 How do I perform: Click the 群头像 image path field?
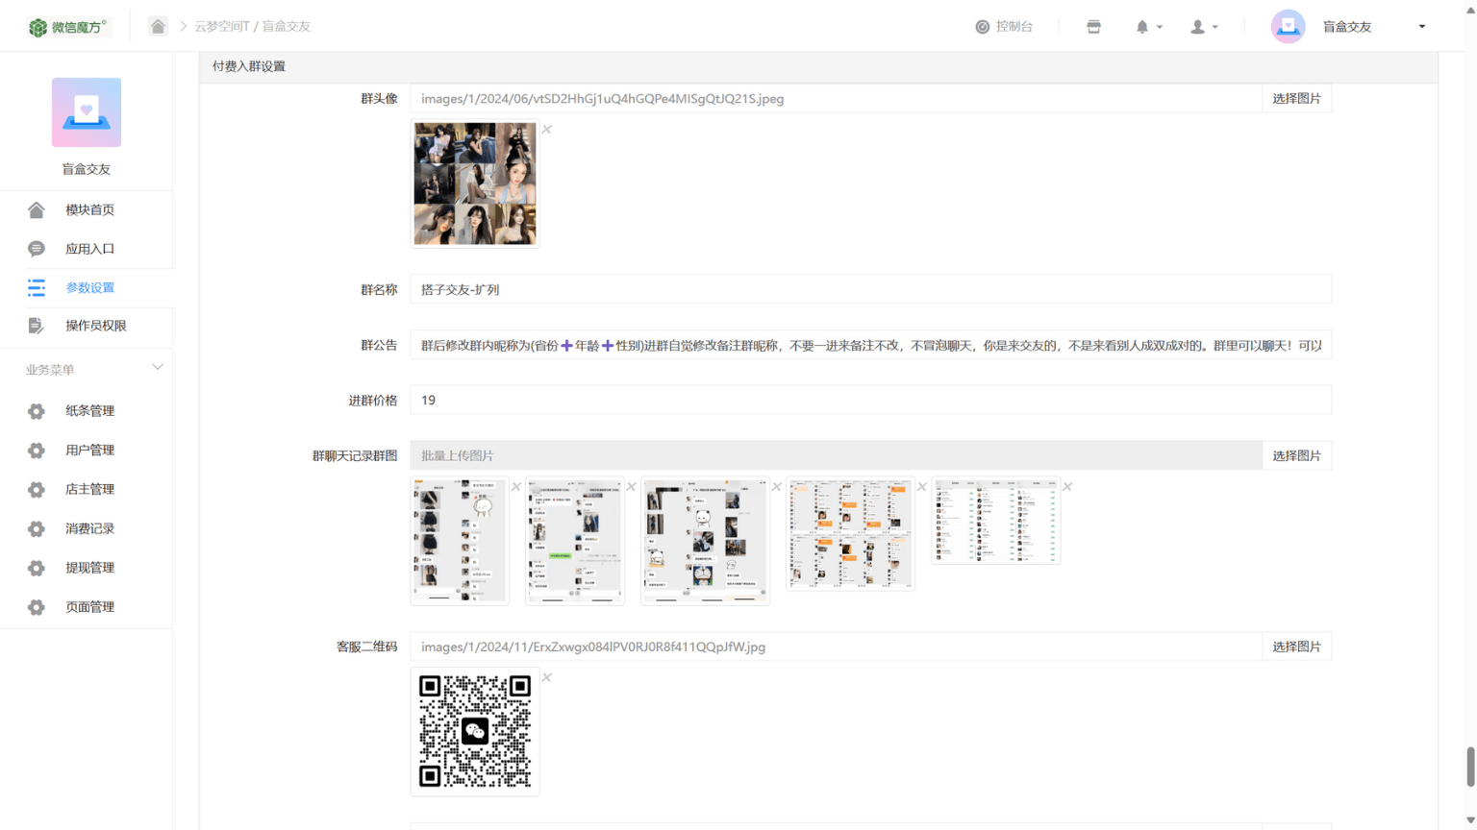(x=836, y=99)
